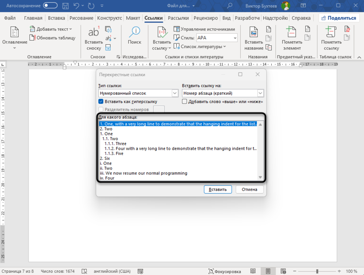This screenshot has height=275, width=364.
Task: Click the Save icon in title bar
Action: click(x=66, y=6)
